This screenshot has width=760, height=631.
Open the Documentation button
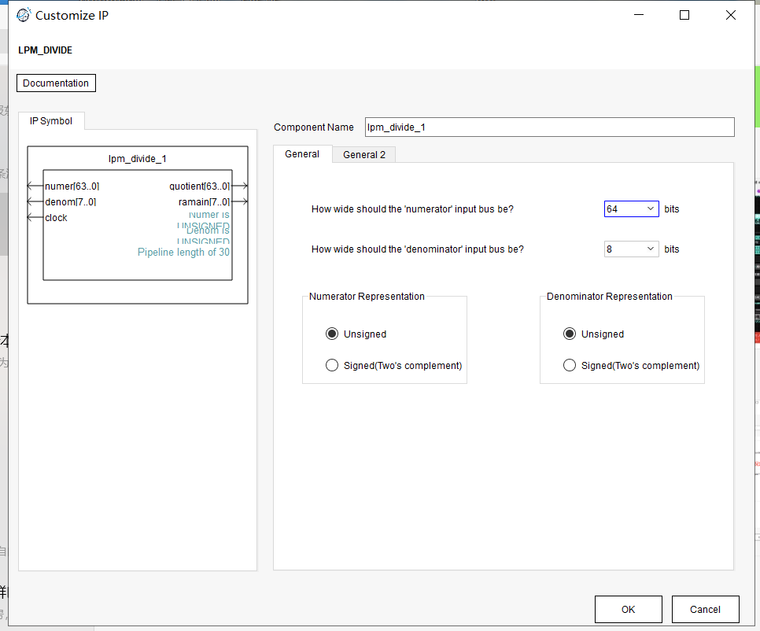[x=56, y=83]
